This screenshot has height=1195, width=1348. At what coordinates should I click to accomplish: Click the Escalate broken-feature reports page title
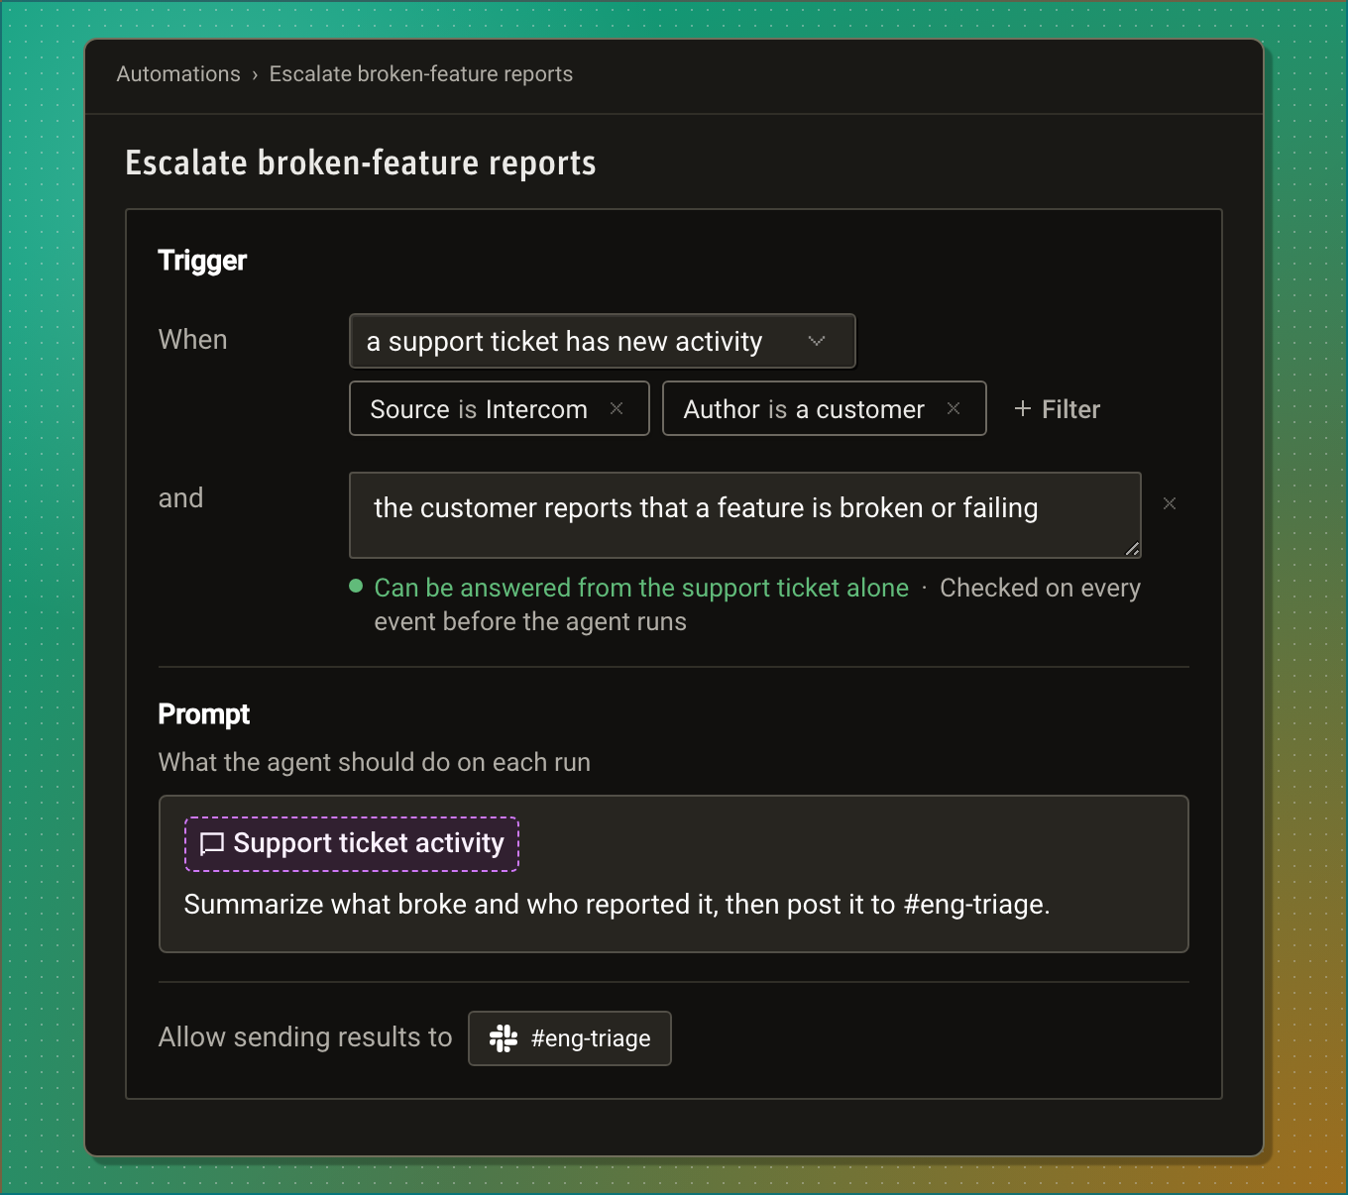click(361, 163)
